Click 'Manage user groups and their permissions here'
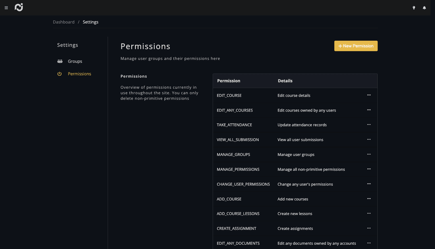 point(170,58)
